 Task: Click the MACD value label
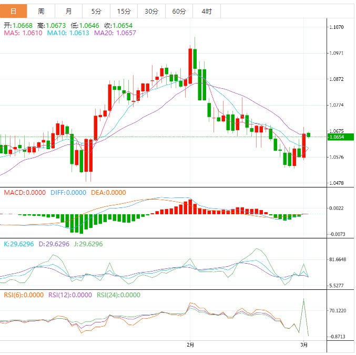[25, 193]
